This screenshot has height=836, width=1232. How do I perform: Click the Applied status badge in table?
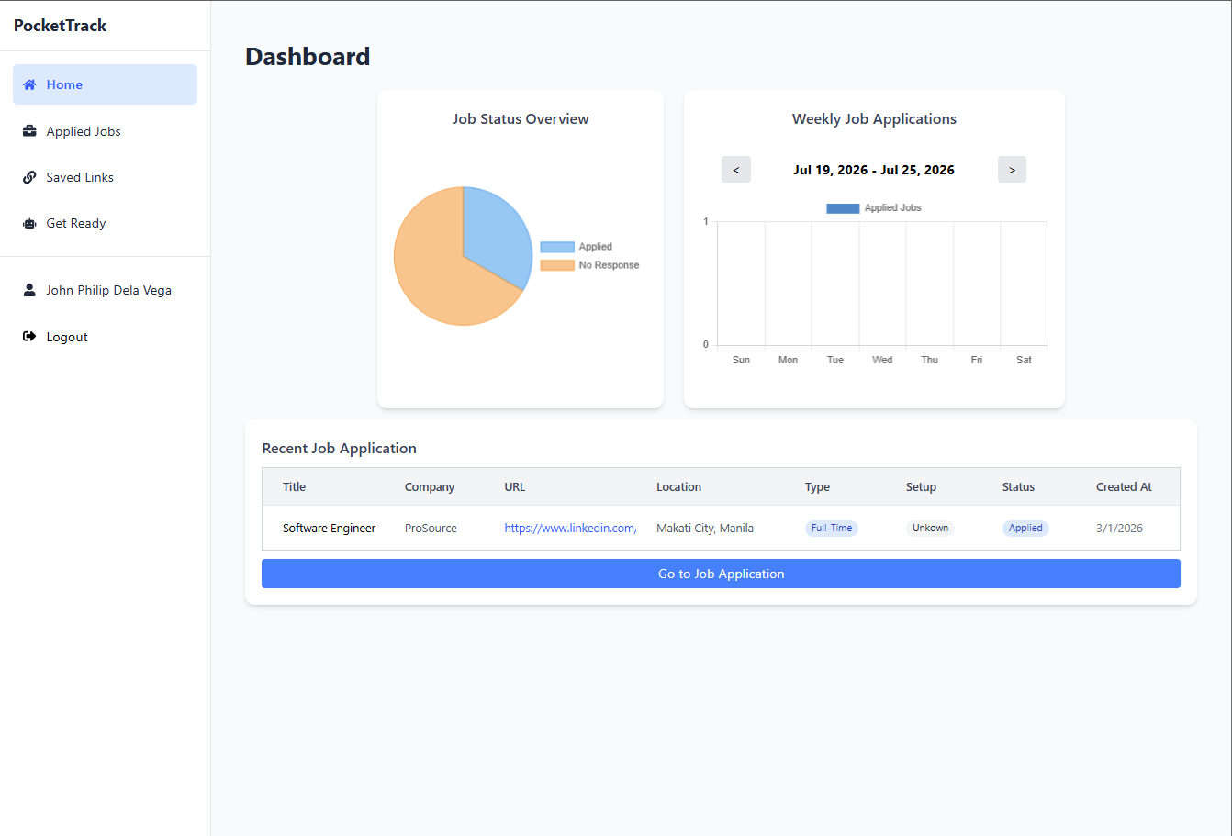pos(1025,528)
